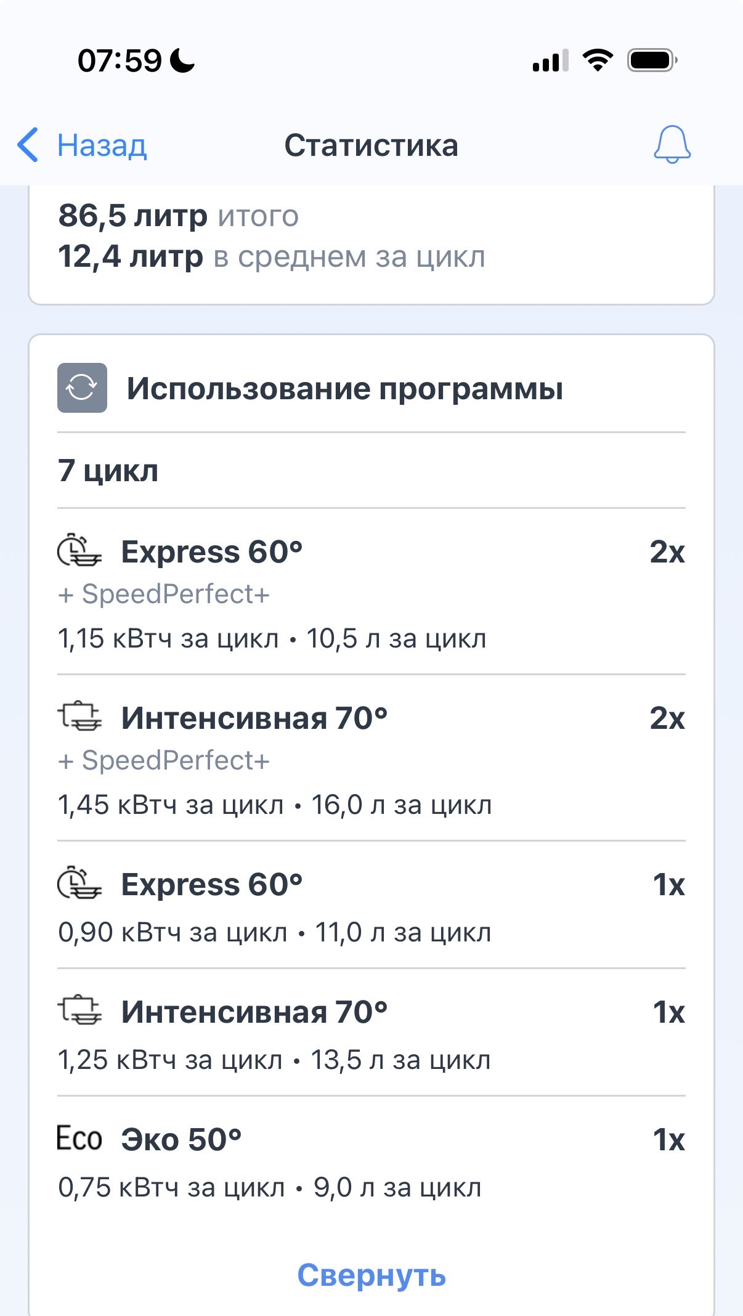Tap the Wi-Fi status icon
The image size is (743, 1316).
(x=597, y=60)
